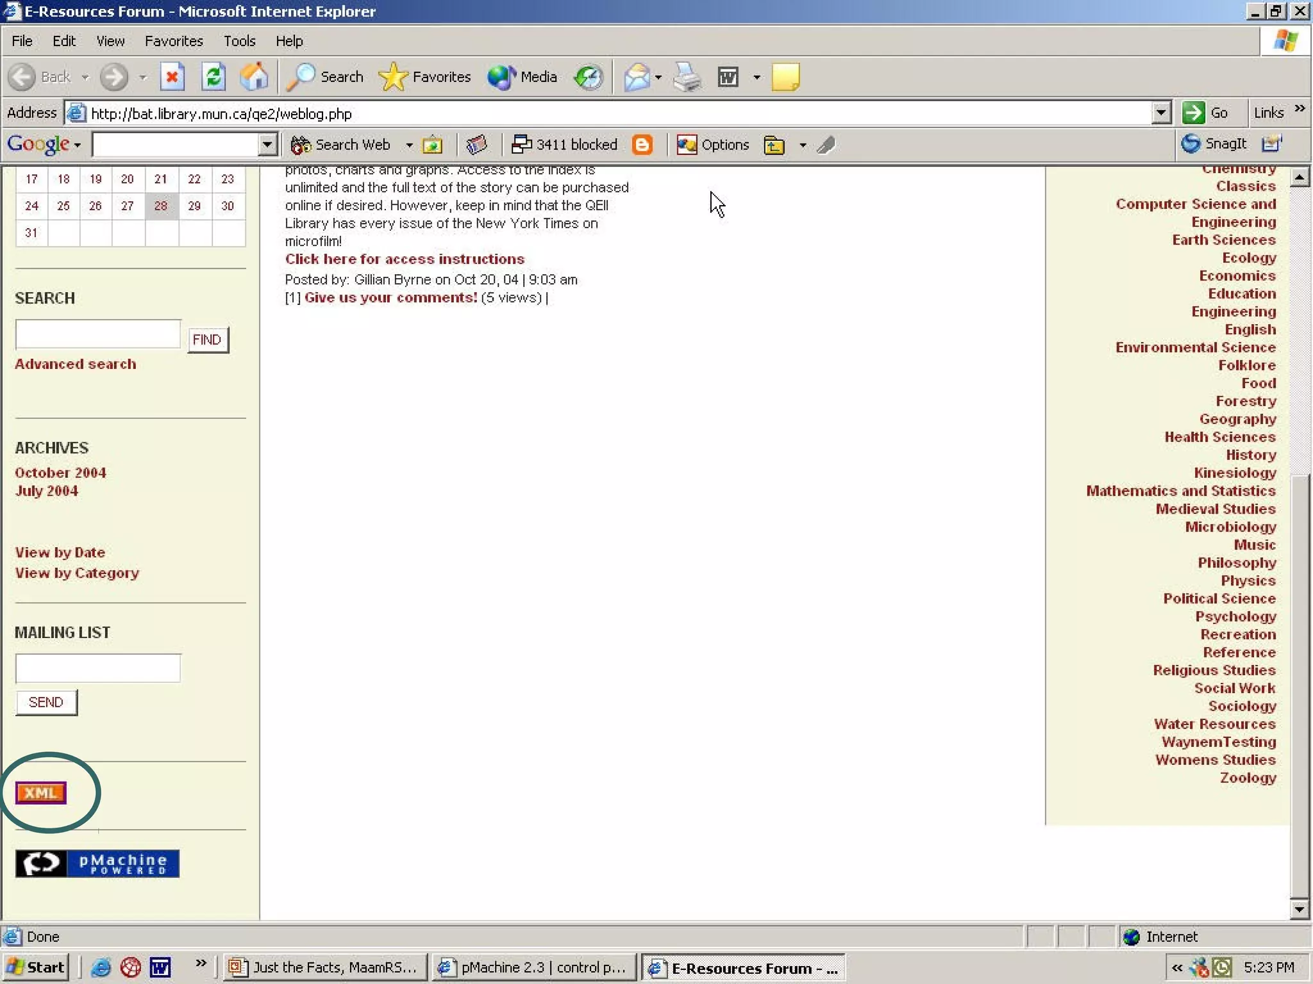This screenshot has height=984, width=1313.
Task: Open the Google search box dropdown
Action: pyautogui.click(x=267, y=145)
